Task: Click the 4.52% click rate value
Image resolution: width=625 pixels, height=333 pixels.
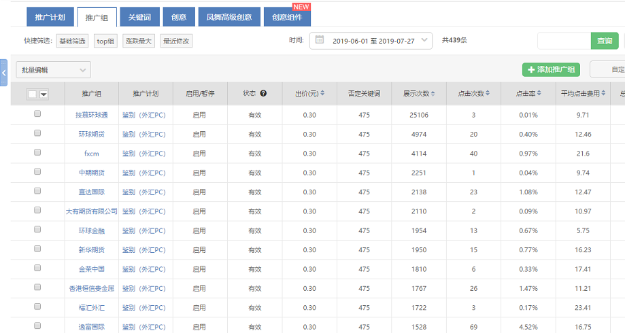Action: 528,327
